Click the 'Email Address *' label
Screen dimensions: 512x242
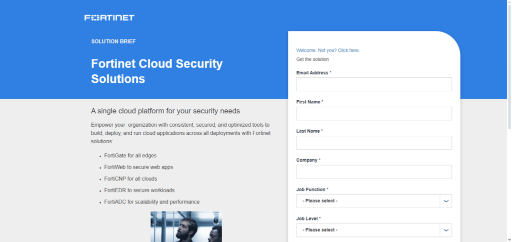(x=314, y=73)
